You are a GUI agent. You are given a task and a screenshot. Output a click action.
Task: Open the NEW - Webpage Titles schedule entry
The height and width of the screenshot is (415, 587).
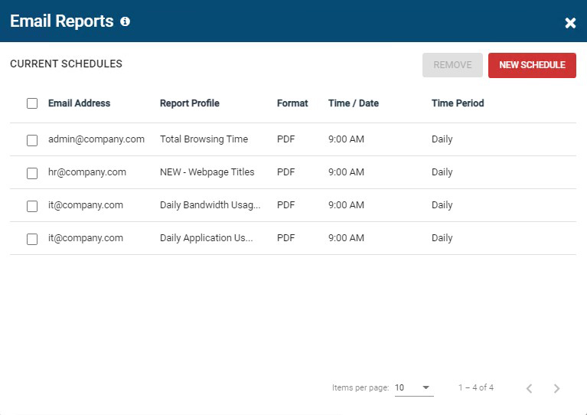pyautogui.click(x=207, y=172)
